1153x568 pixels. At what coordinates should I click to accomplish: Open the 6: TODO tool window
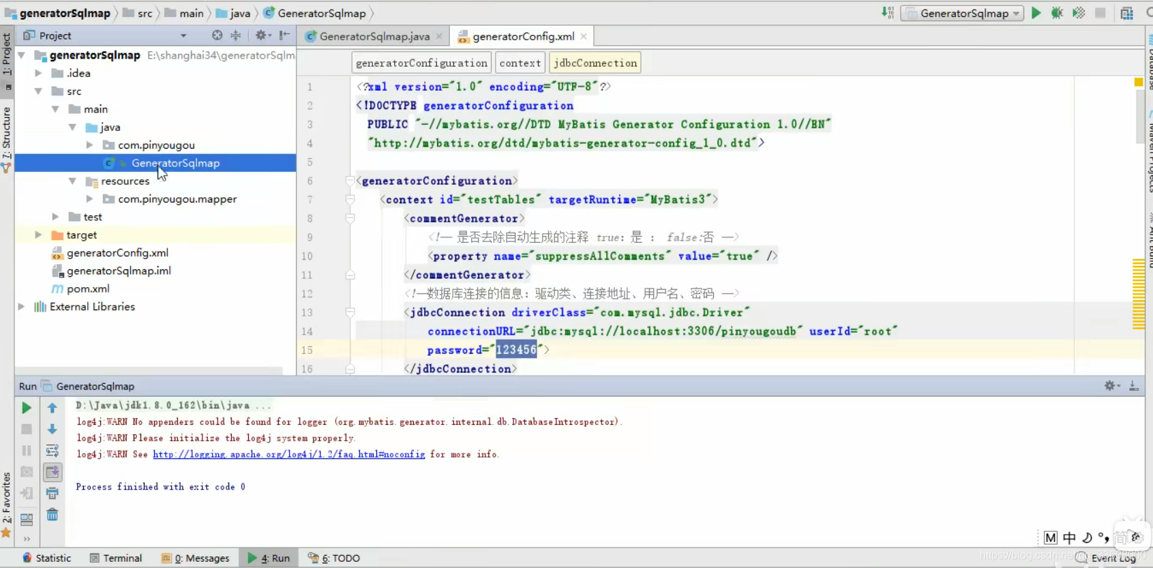334,558
